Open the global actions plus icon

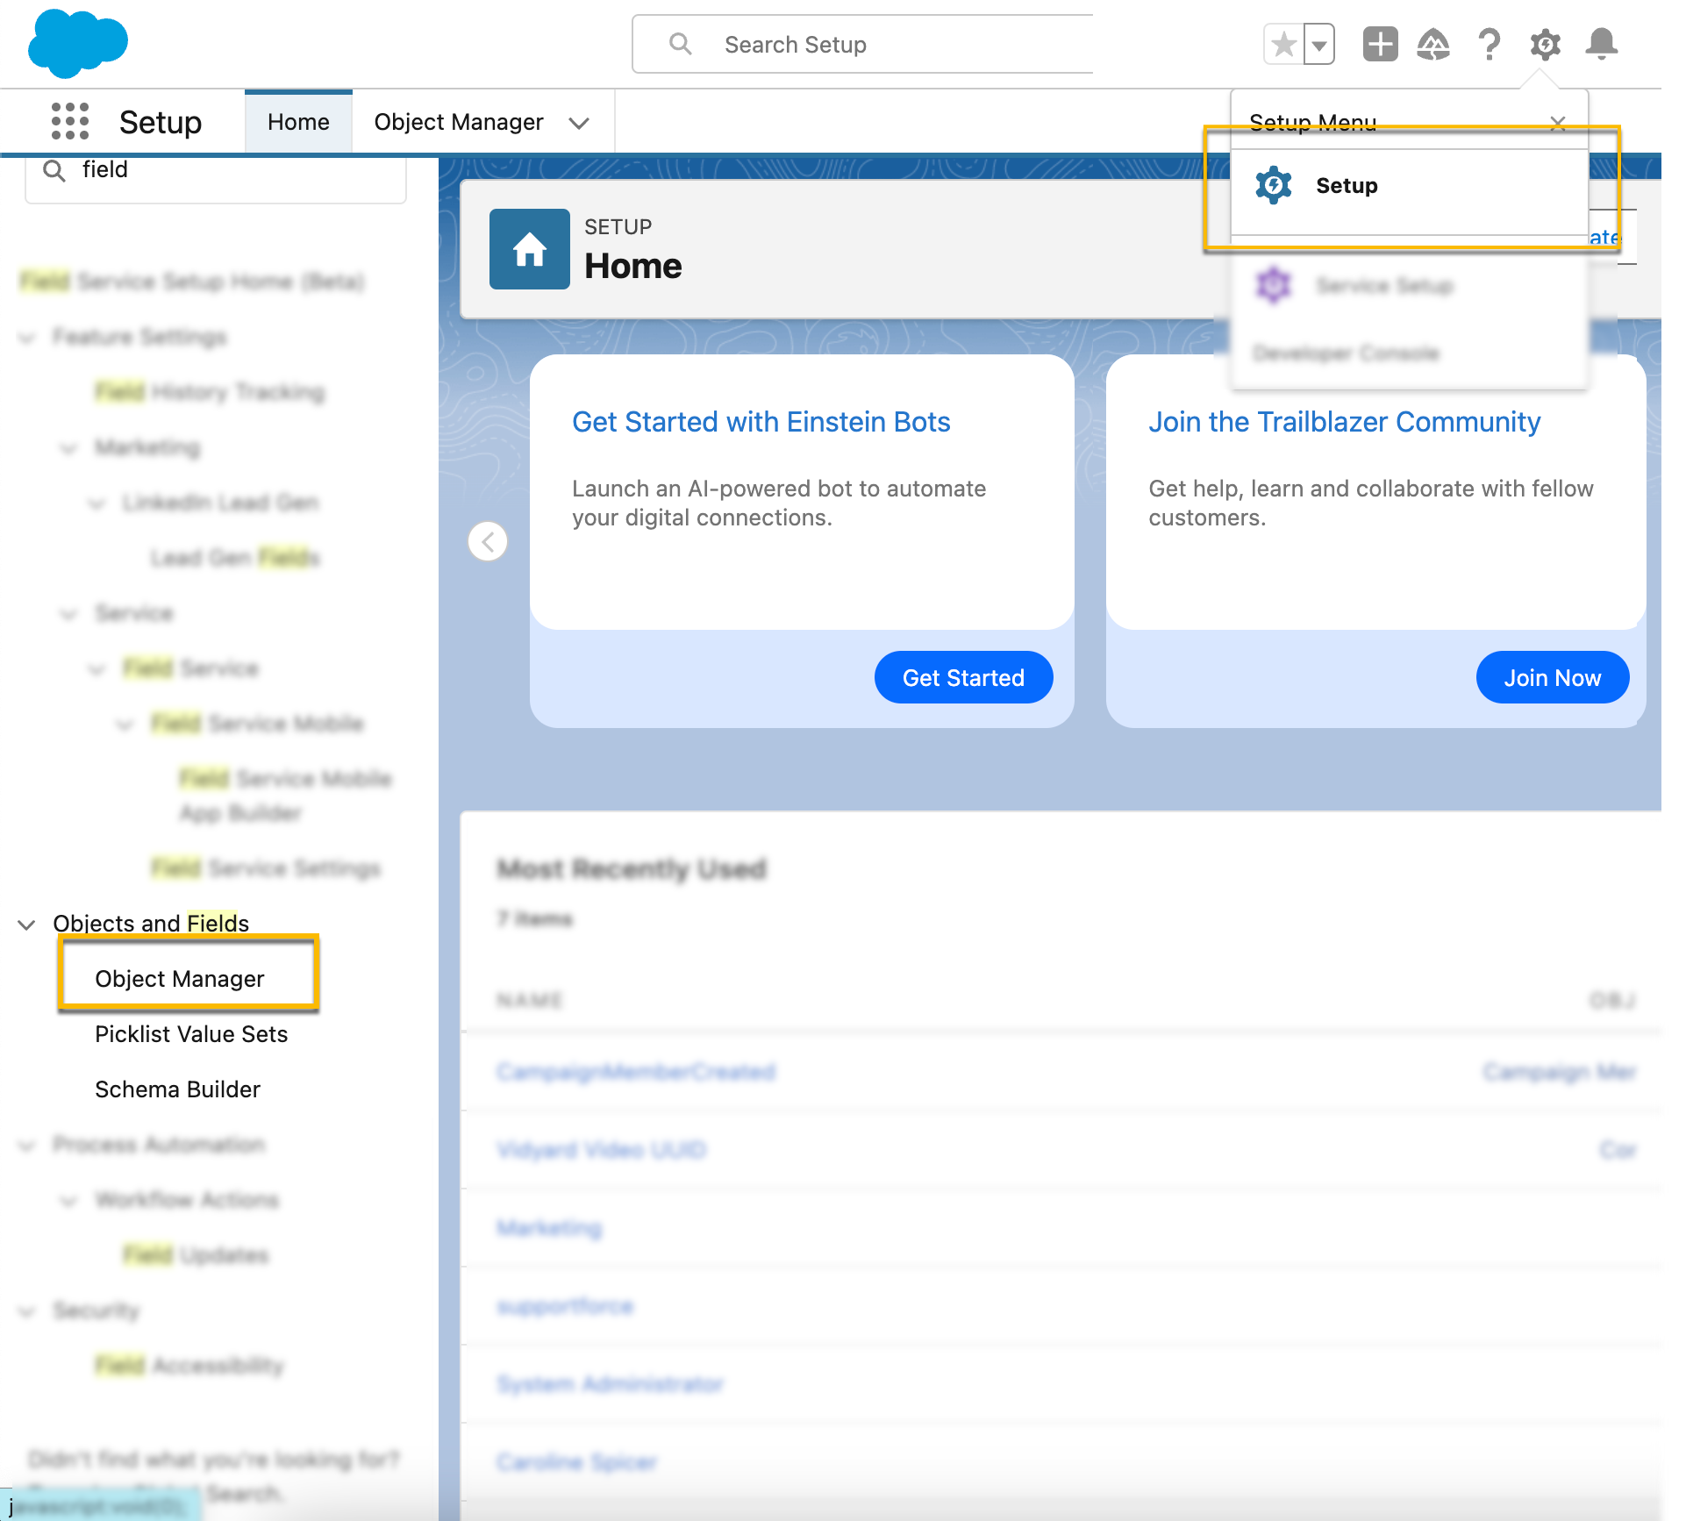1380,44
